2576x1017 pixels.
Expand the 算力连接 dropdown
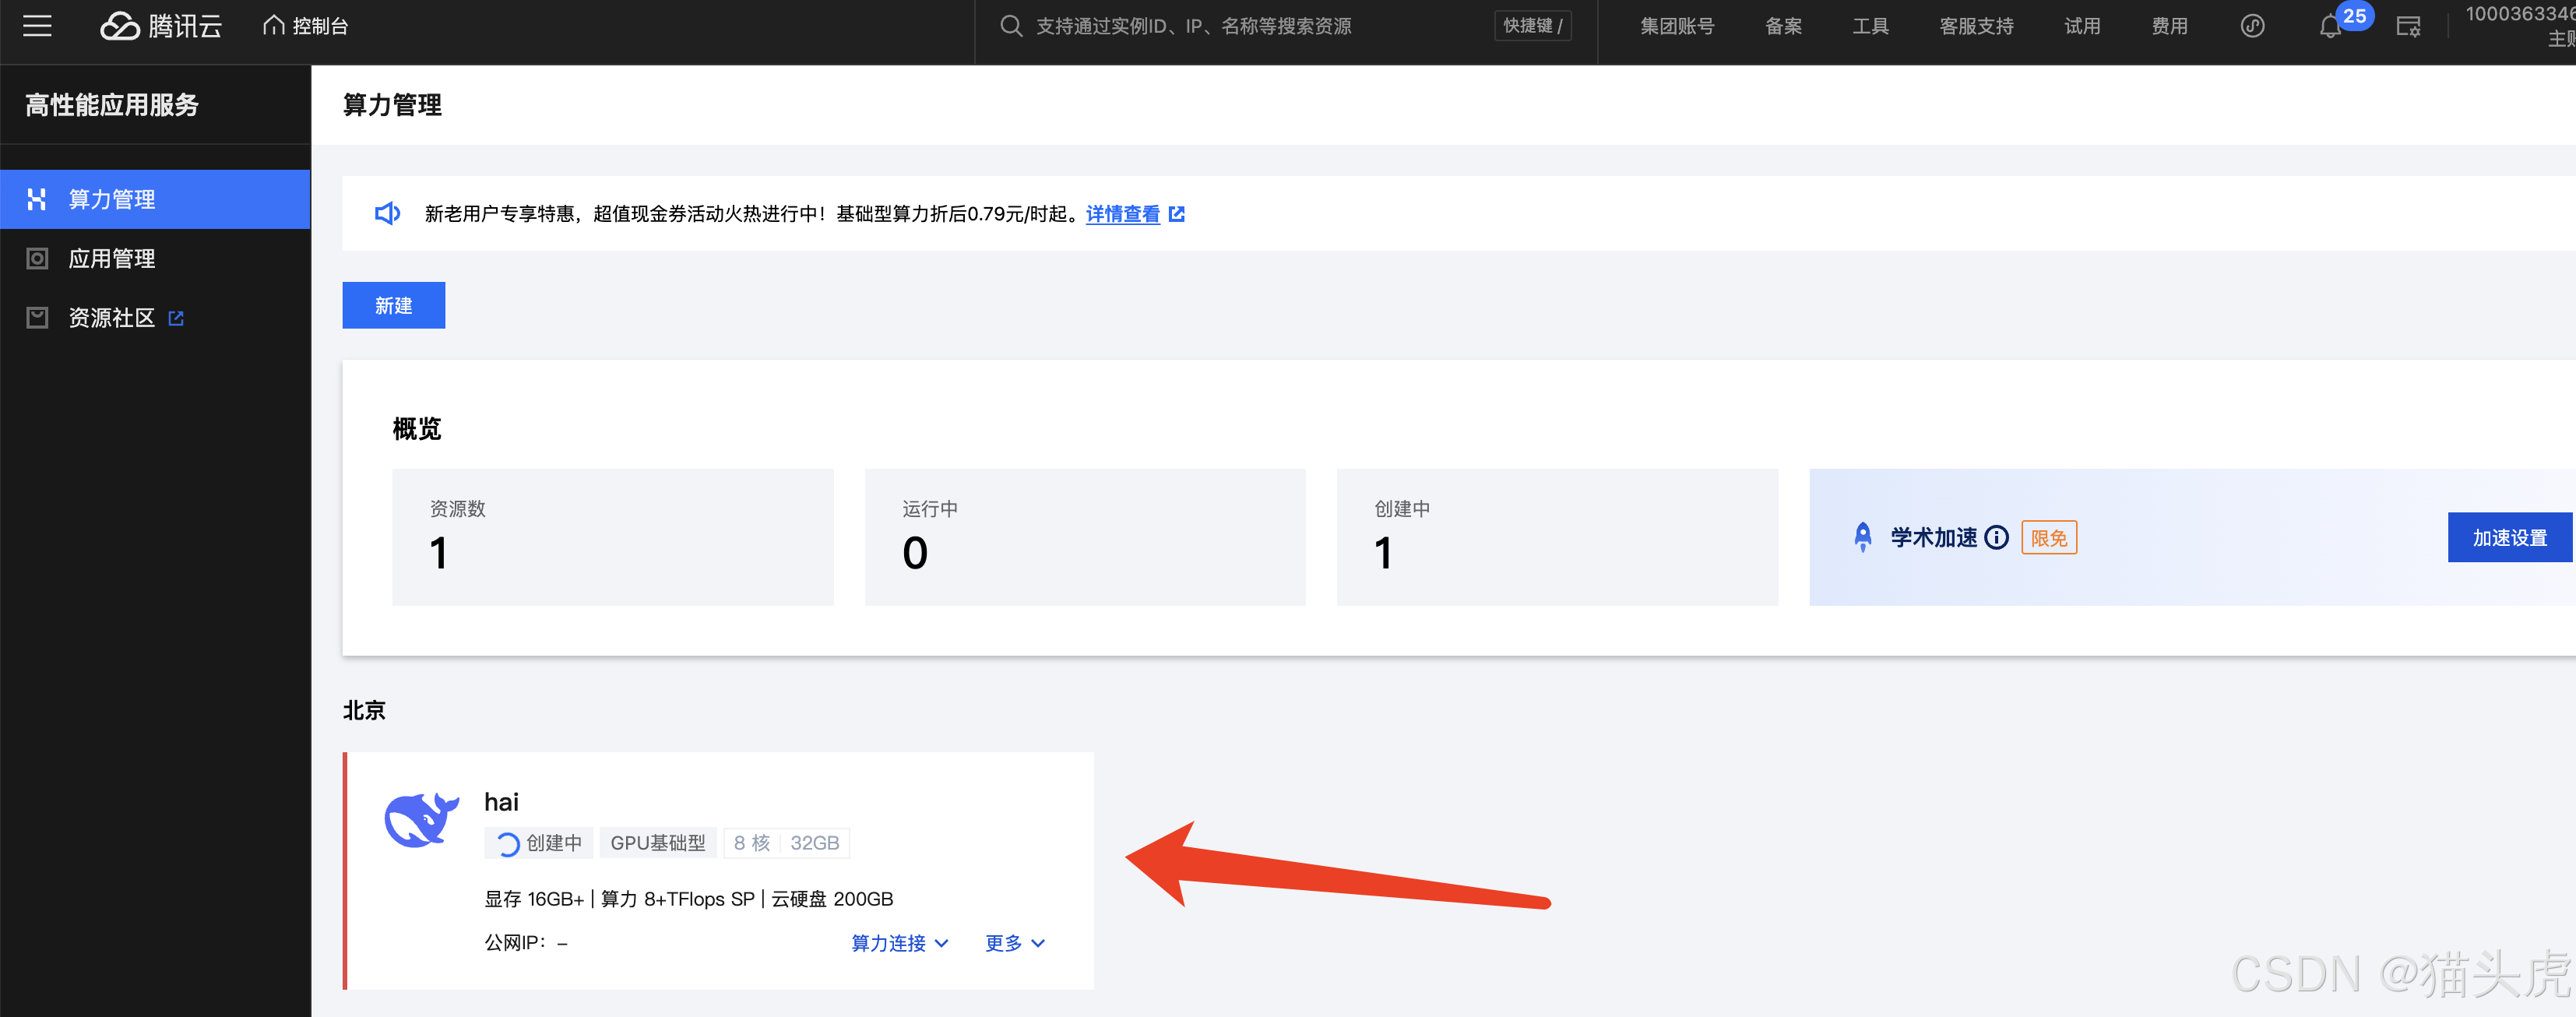pyautogui.click(x=899, y=943)
